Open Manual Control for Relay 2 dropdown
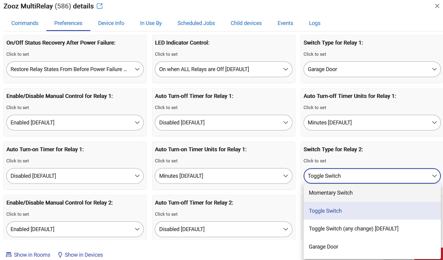Image resolution: width=443 pixels, height=260 pixels. [x=75, y=229]
